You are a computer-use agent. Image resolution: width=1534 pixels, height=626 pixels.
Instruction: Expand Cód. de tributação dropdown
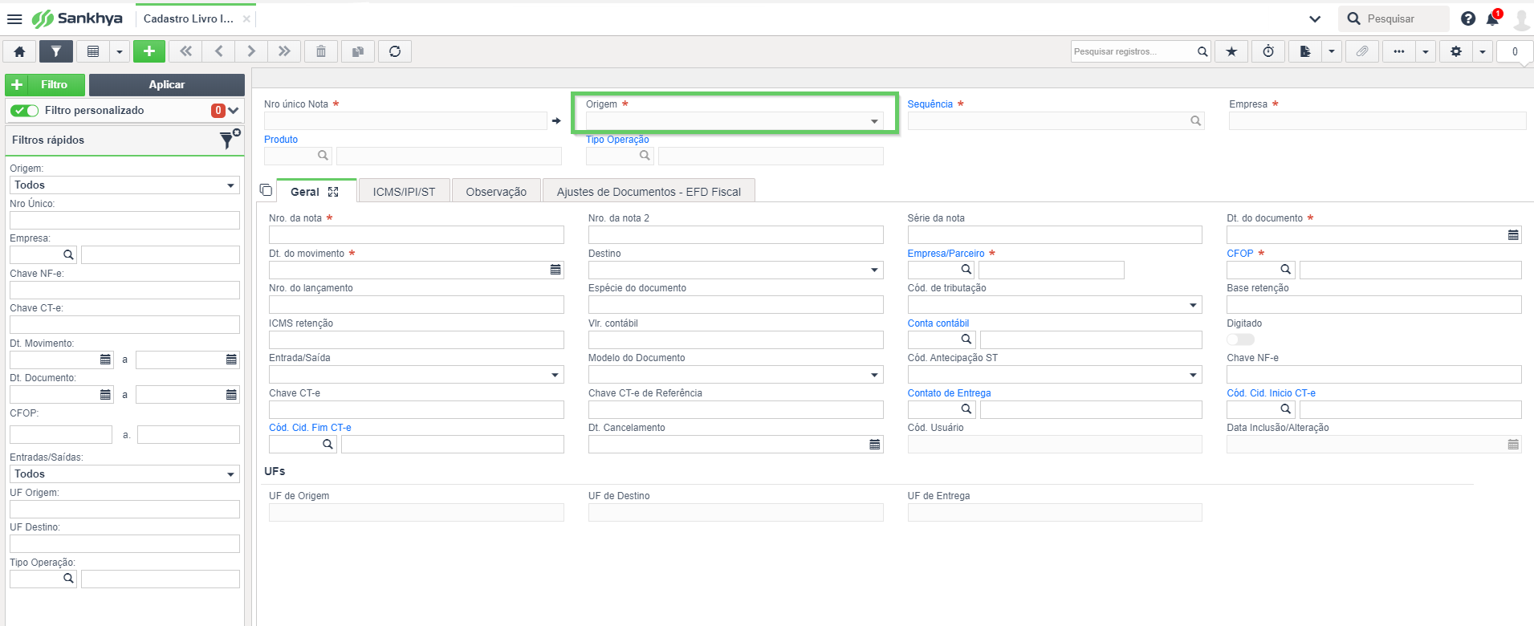(1055, 305)
